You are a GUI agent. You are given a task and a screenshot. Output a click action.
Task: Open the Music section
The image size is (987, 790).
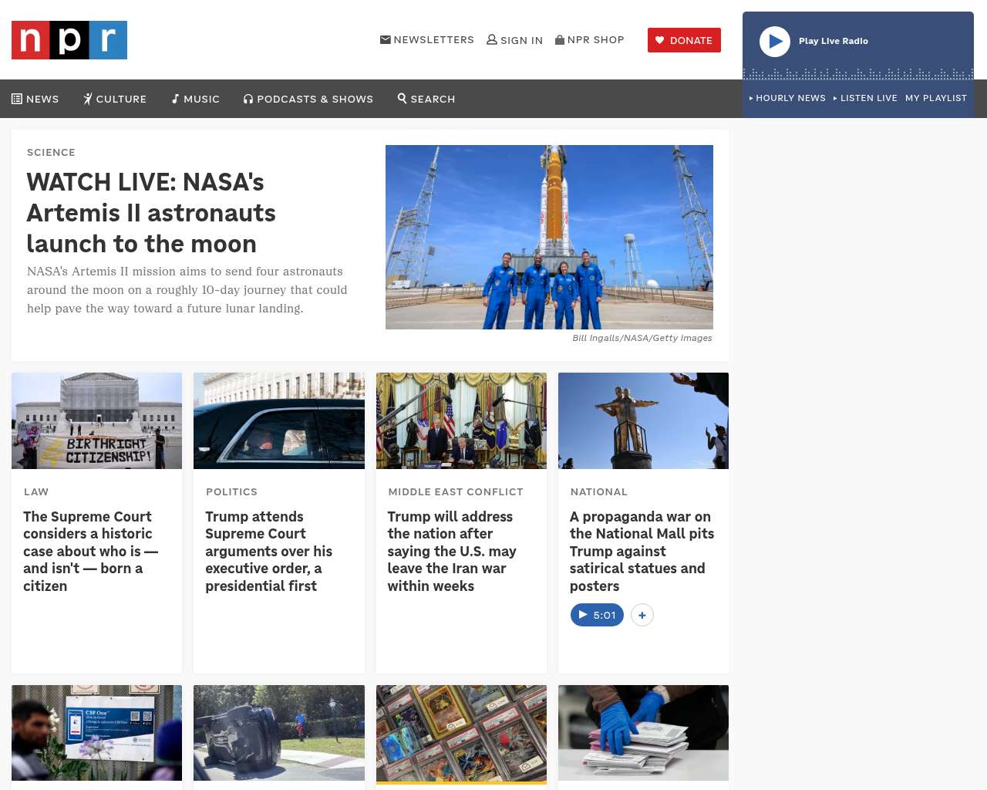pyautogui.click(x=196, y=99)
